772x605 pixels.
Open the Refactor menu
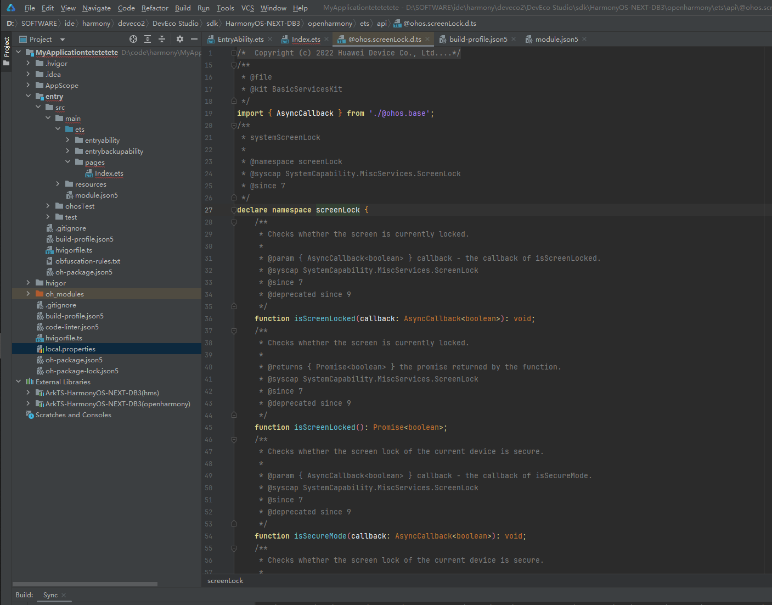coord(155,8)
